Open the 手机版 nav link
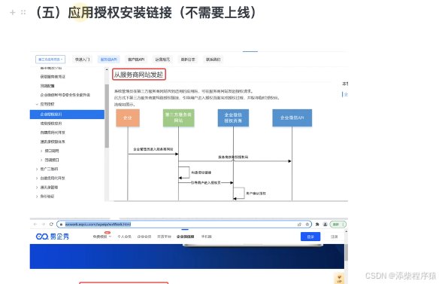The width and height of the screenshot is (439, 284). click(206, 237)
